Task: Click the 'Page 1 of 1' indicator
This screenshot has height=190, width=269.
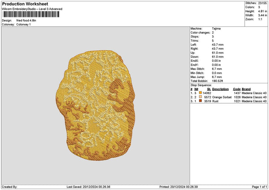Action: 260,187
